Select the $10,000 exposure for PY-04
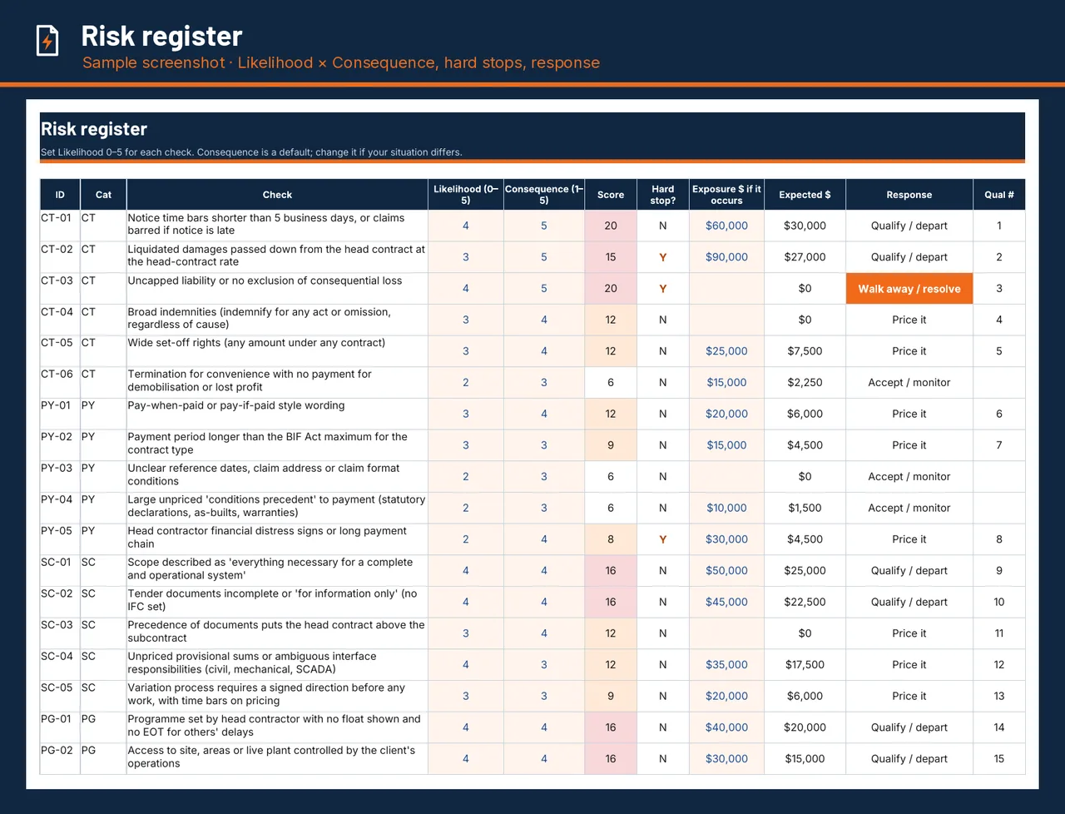 click(726, 508)
